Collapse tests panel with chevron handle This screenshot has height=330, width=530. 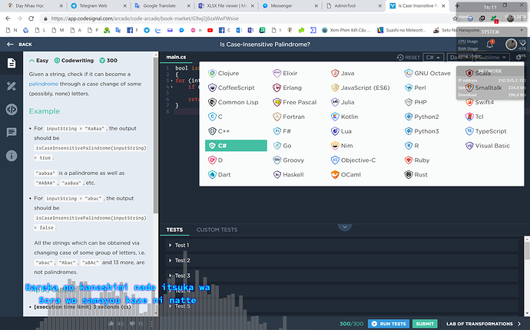click(x=345, y=227)
